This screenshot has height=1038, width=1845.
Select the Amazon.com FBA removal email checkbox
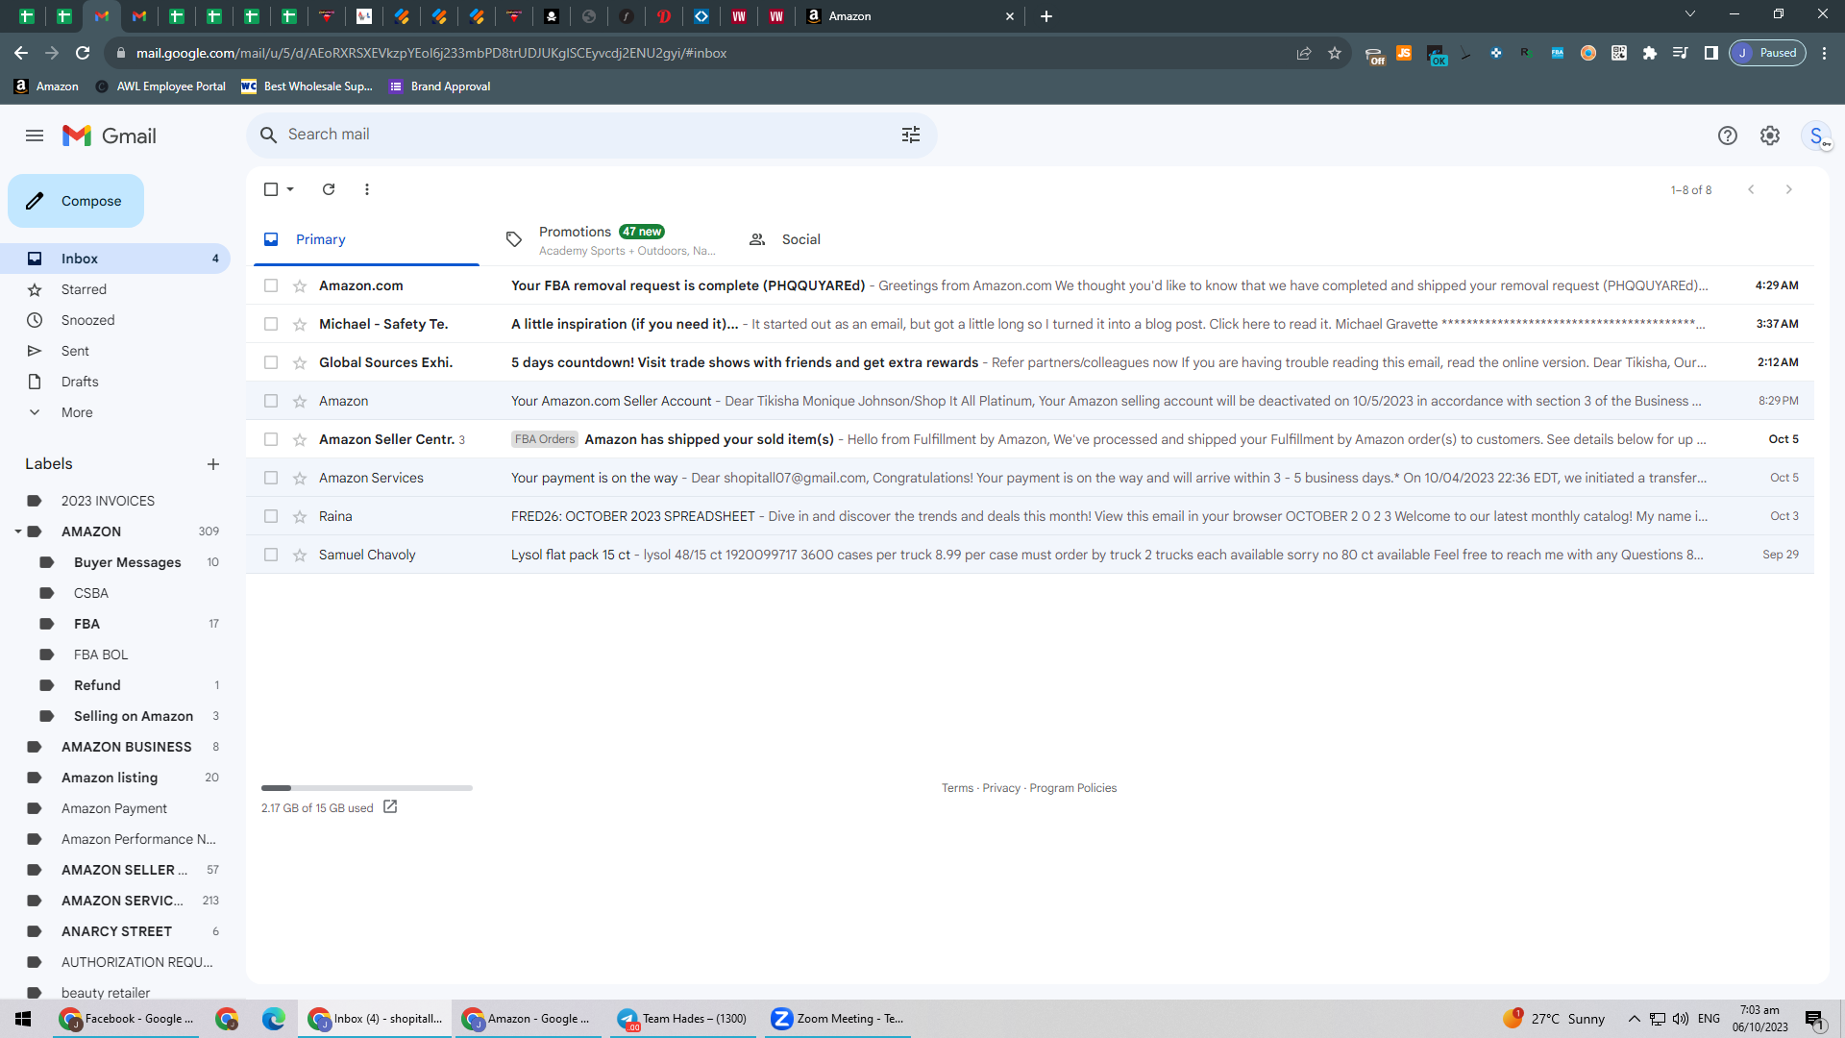click(x=271, y=285)
